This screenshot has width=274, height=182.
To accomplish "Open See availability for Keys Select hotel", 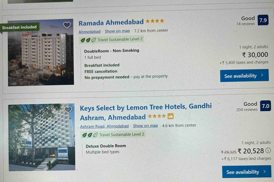I will 246,172.
